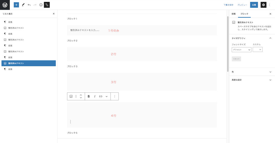Expand the 色 panel
Image resolution: width=275 pixels, height=143 pixels.
252,72
